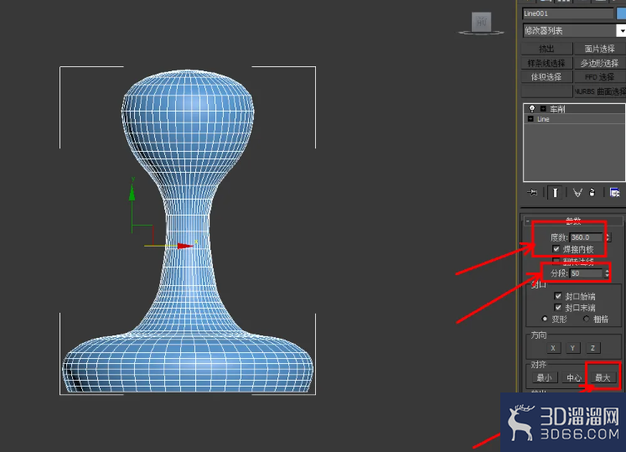Collapse the 参数 rollout header
626x452 pixels.
(573, 221)
